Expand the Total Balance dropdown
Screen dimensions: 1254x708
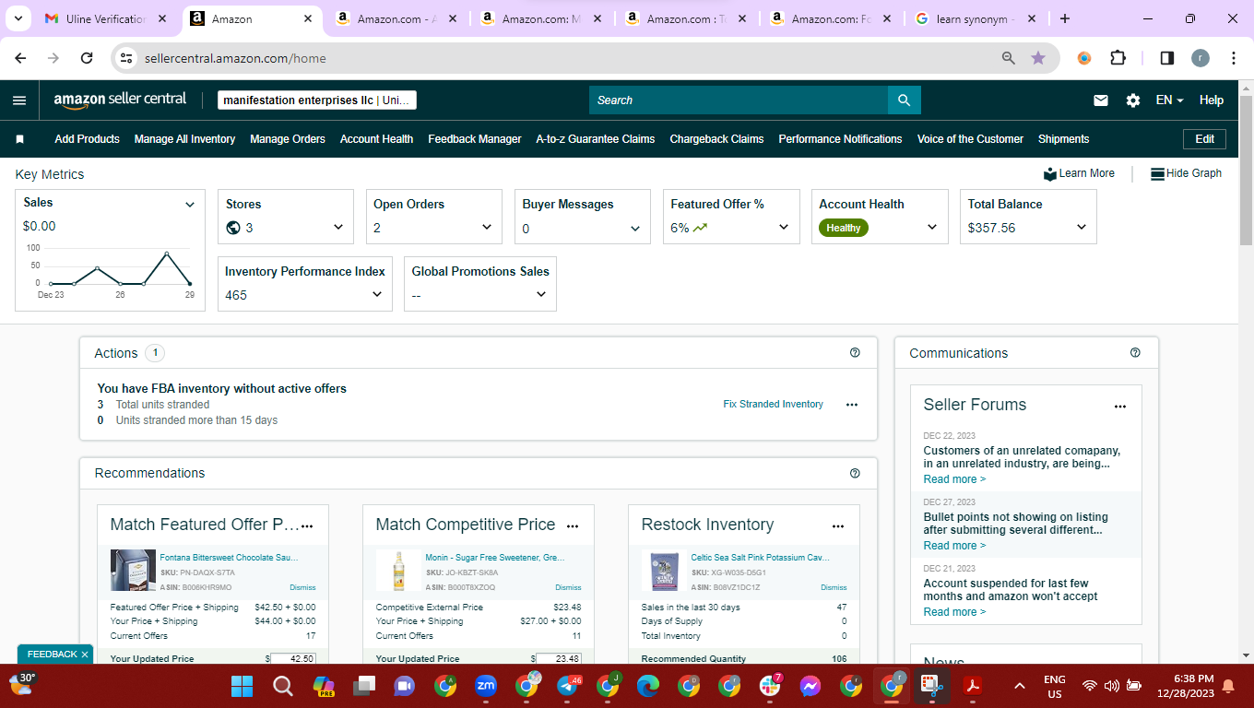pos(1082,228)
